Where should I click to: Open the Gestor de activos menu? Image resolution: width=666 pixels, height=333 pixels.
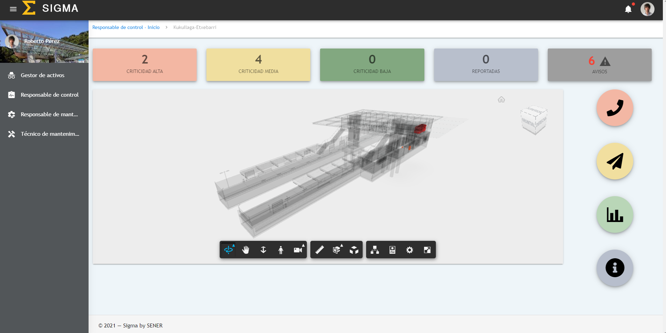(x=42, y=75)
